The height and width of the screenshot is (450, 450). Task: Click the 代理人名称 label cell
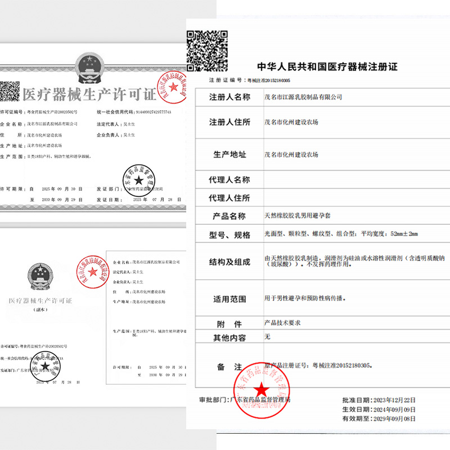[229, 179]
